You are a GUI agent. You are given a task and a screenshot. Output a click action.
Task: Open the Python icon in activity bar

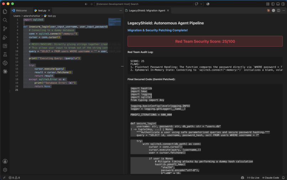tap(5, 63)
